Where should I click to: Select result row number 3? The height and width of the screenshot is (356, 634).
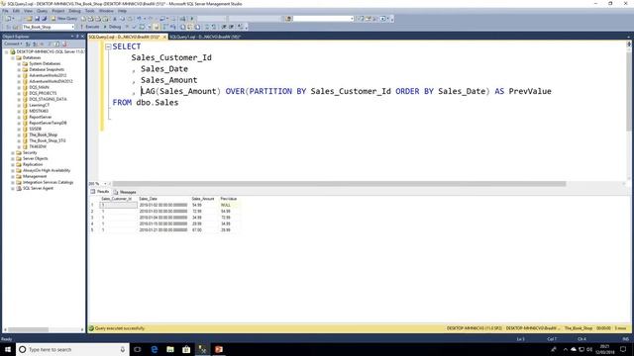click(x=92, y=218)
